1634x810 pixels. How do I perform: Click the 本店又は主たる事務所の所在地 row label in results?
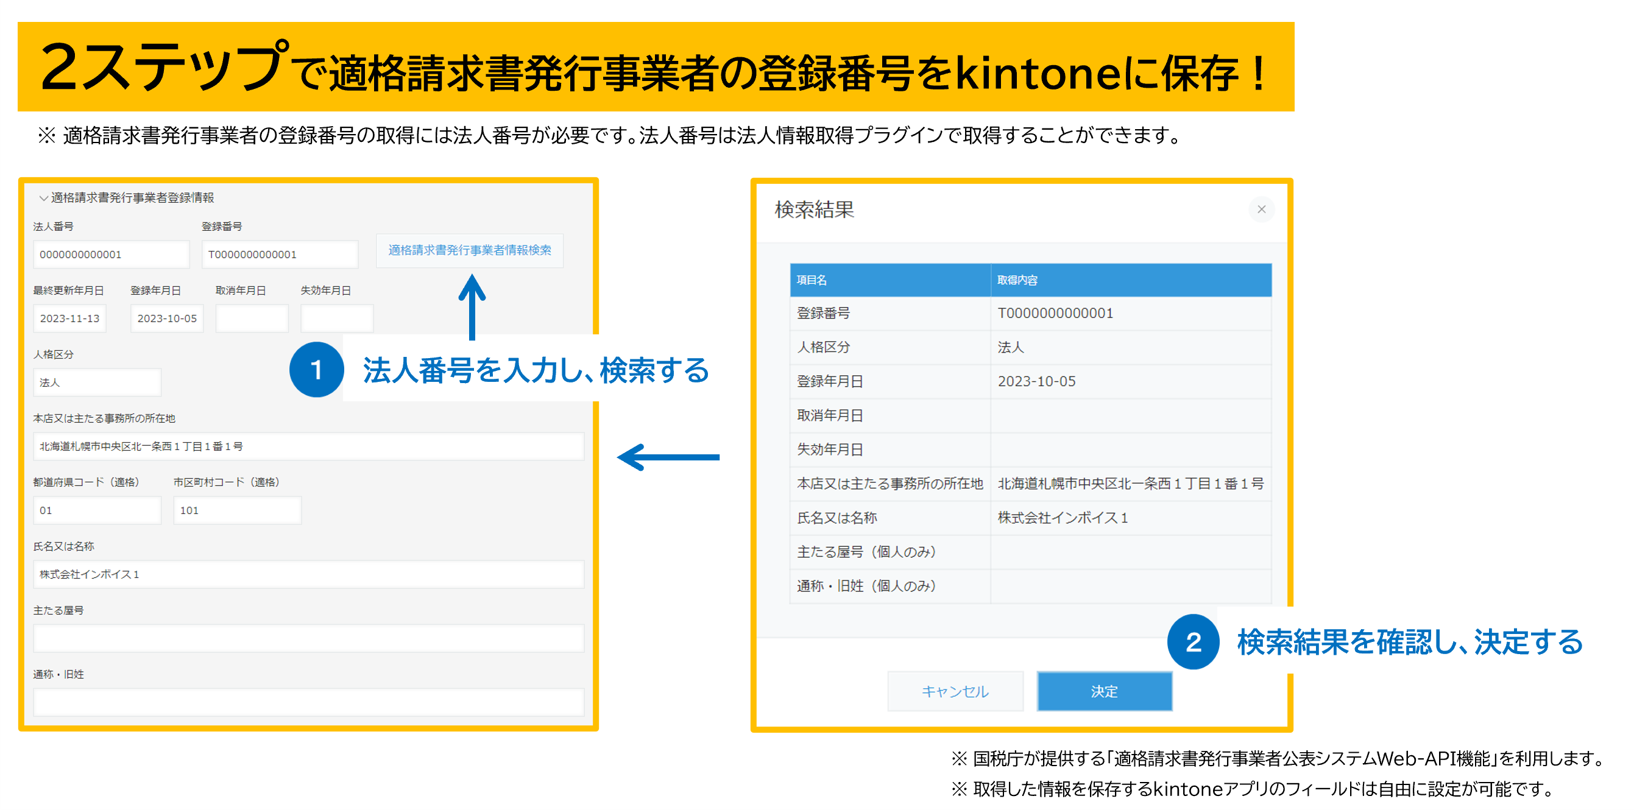pyautogui.click(x=890, y=484)
